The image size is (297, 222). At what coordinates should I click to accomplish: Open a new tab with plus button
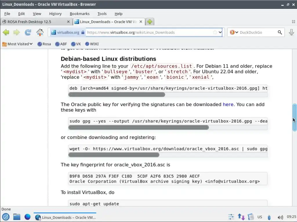click(150, 22)
